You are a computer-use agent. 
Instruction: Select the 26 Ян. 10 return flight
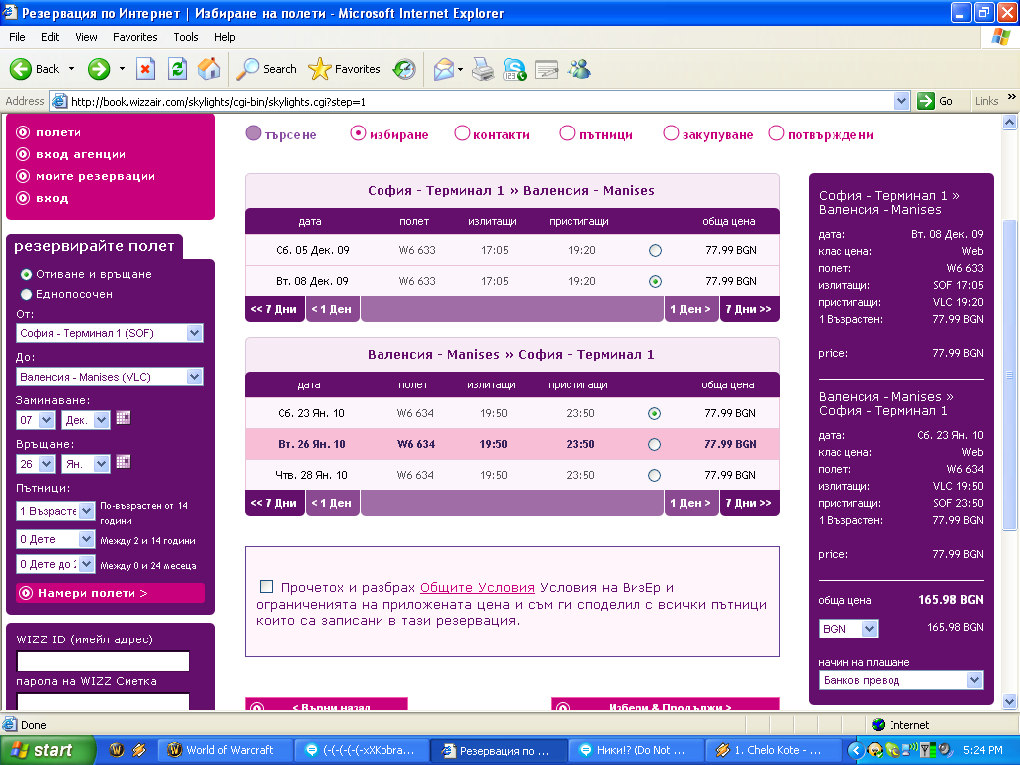654,445
